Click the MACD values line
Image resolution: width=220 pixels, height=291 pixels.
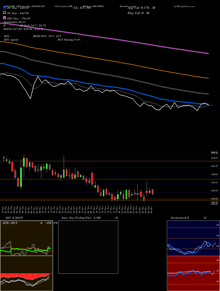23,29
